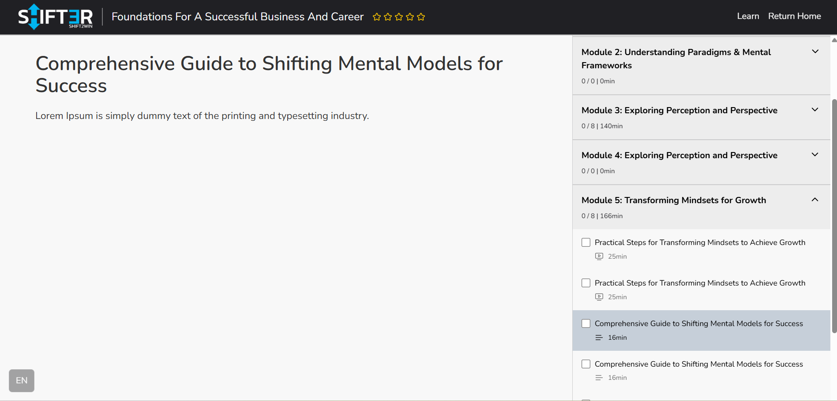Expand Module 3 chevron arrow
The width and height of the screenshot is (837, 401).
815,110
